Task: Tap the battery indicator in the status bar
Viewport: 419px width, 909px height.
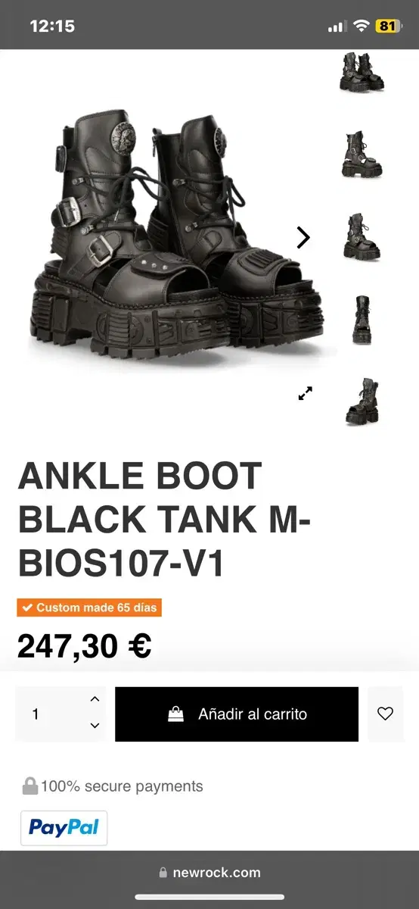Action: (x=386, y=26)
